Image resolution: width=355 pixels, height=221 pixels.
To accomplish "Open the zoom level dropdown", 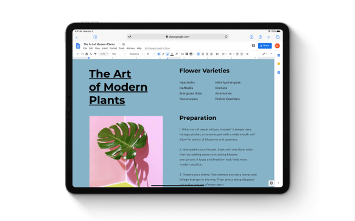I will pyautogui.click(x=104, y=54).
